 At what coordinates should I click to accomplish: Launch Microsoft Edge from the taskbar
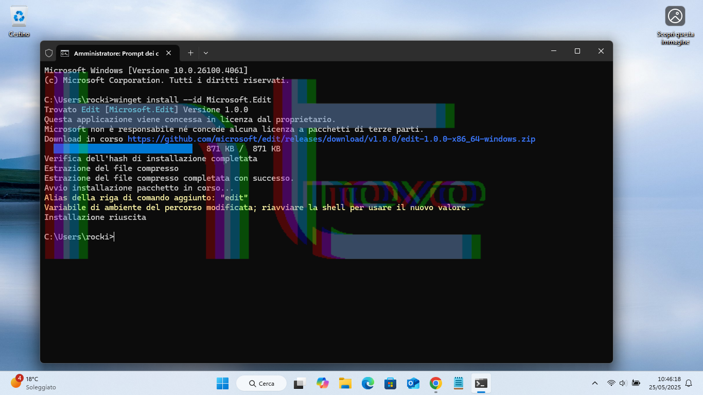pos(367,383)
